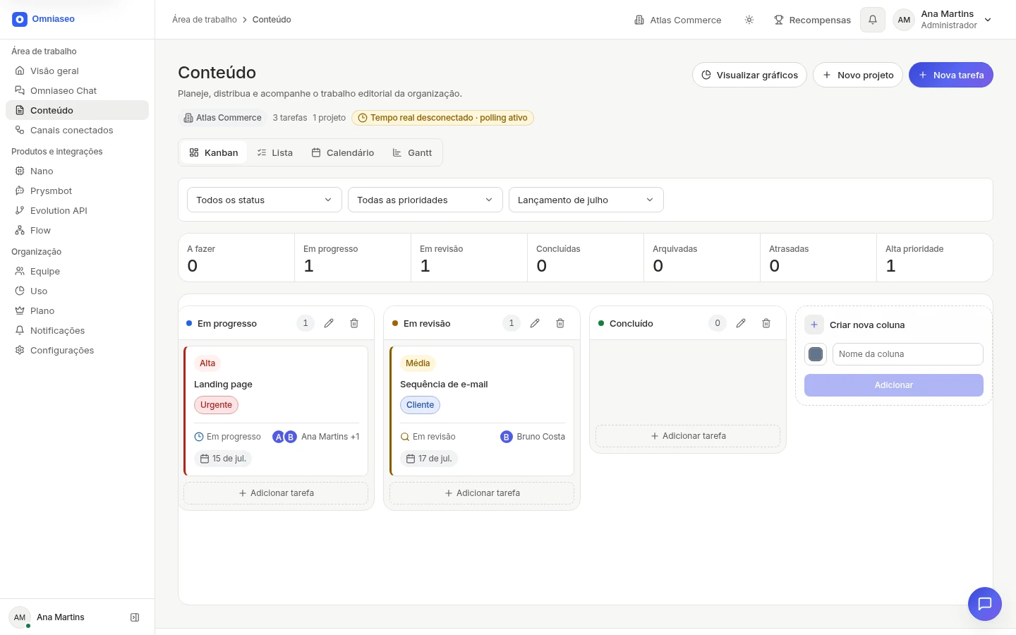Open the Landing page task card

point(276,411)
